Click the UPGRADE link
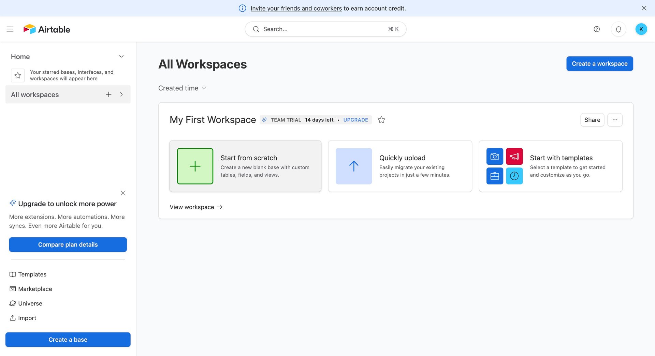Screen dimensions: 655x356 [355, 120]
